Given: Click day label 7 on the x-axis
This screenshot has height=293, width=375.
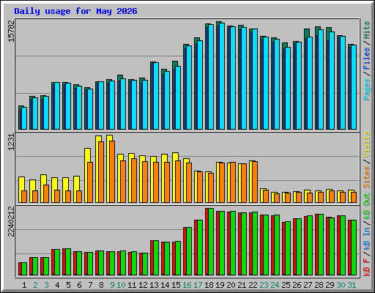Looking at the screenshot, I should (90, 285).
